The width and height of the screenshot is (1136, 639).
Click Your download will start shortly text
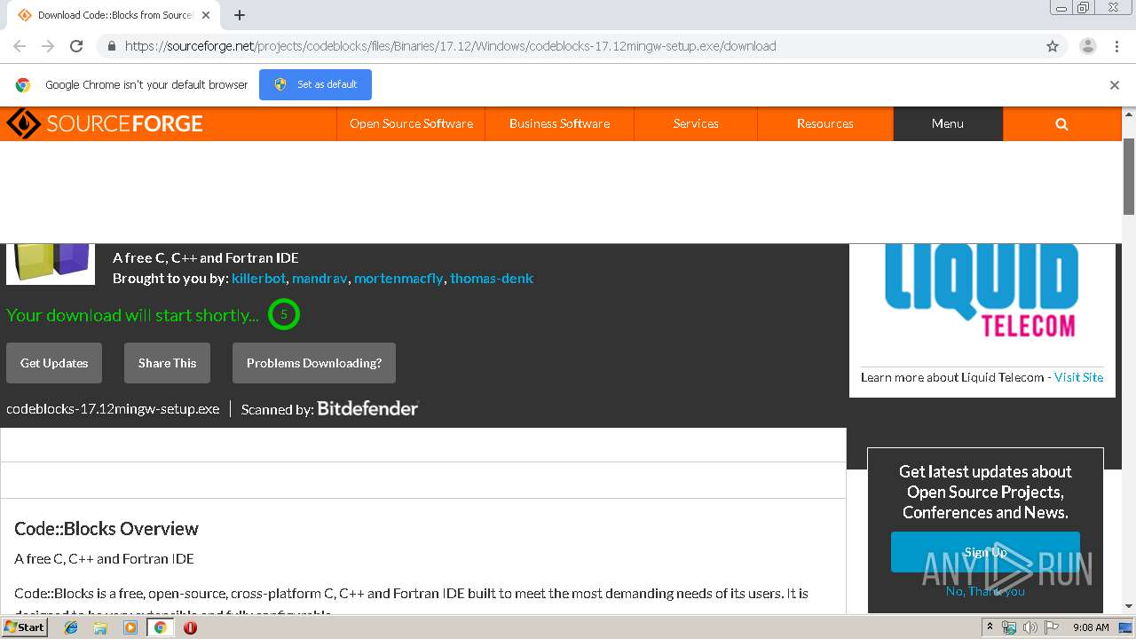(132, 315)
